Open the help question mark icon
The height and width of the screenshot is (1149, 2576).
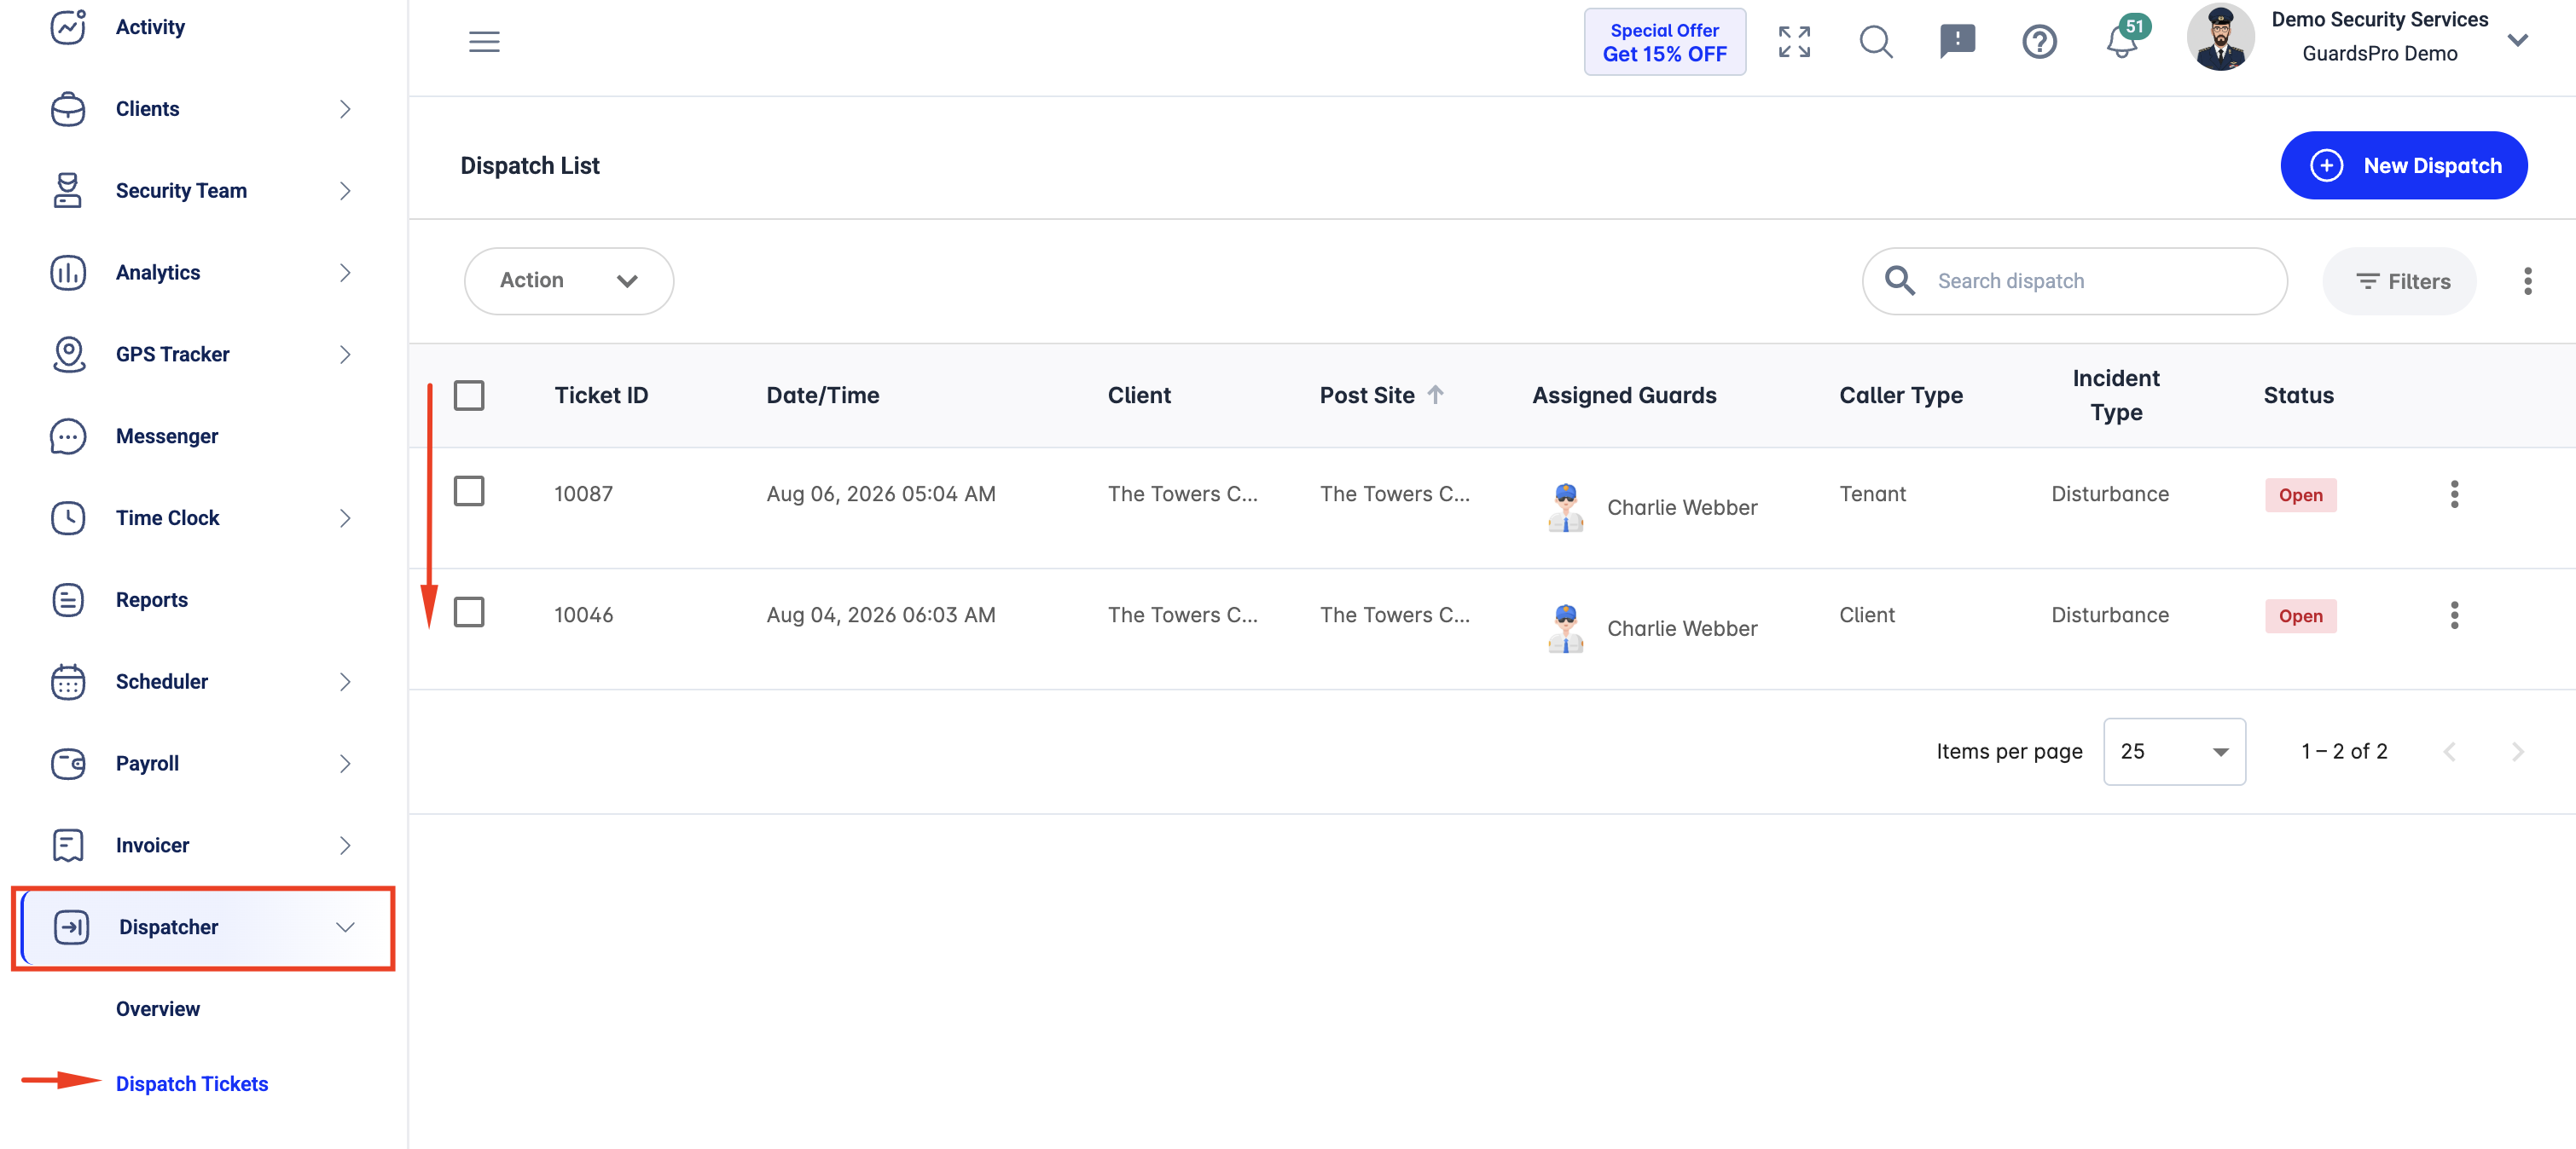coord(2039,42)
